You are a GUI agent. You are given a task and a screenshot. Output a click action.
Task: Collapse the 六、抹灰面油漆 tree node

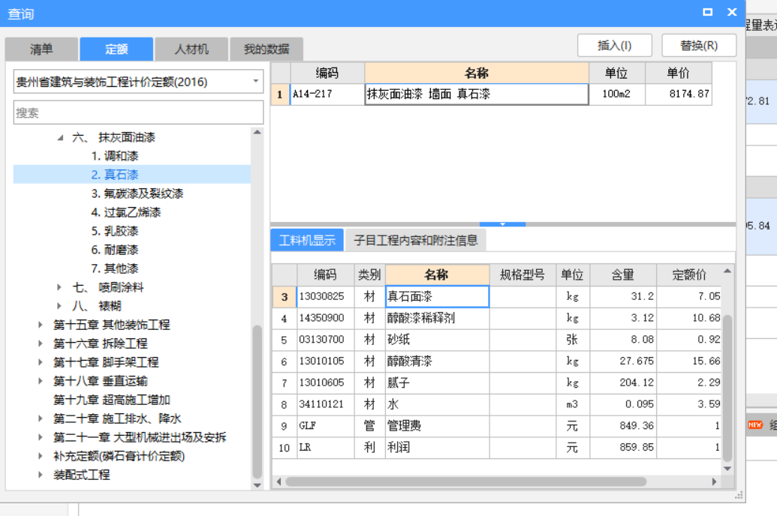pos(60,137)
